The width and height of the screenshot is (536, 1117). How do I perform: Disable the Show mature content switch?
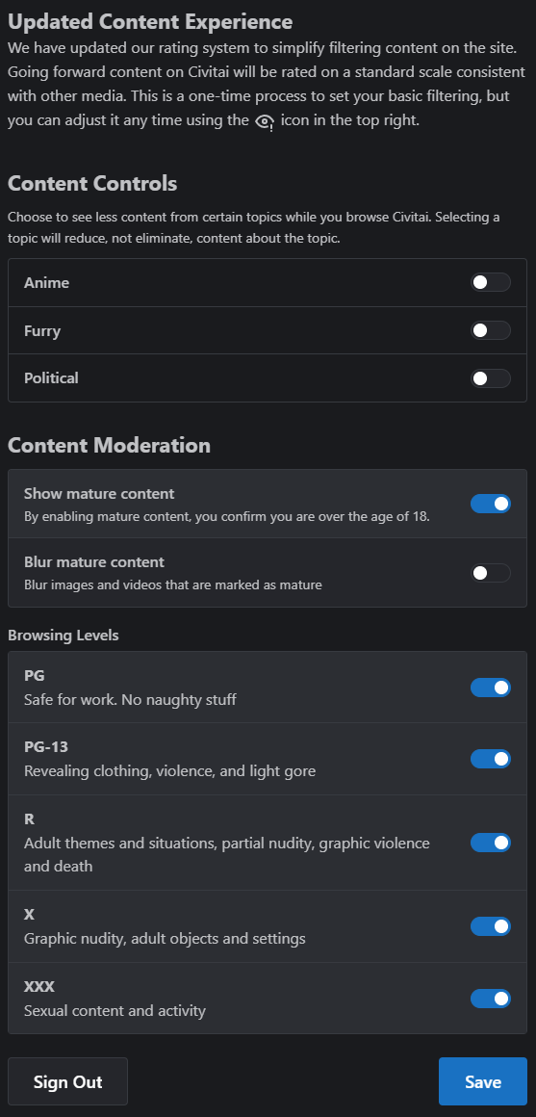(491, 504)
